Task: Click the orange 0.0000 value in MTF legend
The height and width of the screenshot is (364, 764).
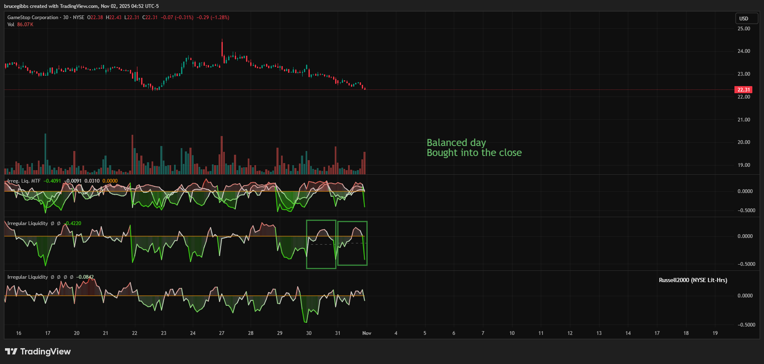Action: [110, 181]
